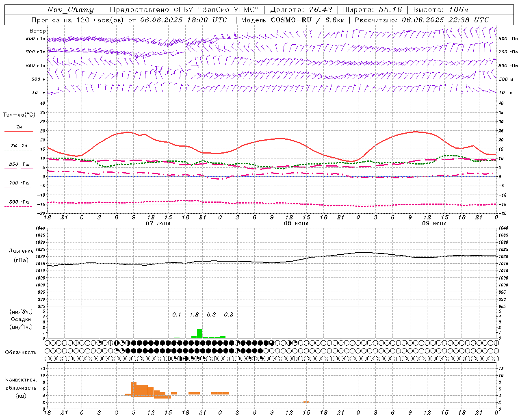Click the 'Облачность' cloudiness label
The width and height of the screenshot is (520, 416).
click(21, 353)
